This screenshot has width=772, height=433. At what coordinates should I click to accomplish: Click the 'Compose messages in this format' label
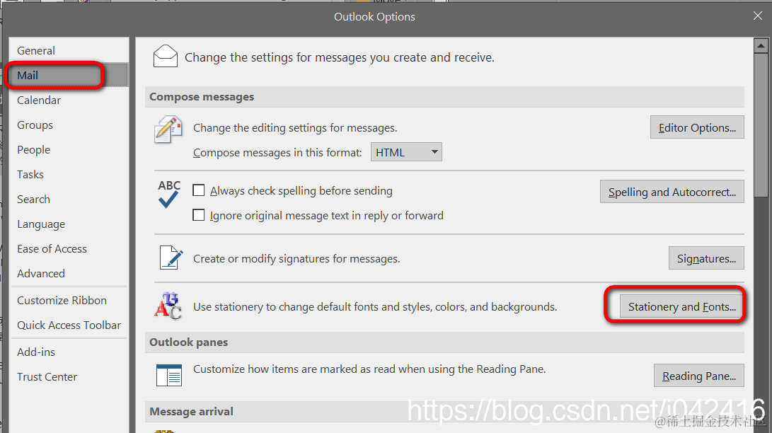277,153
